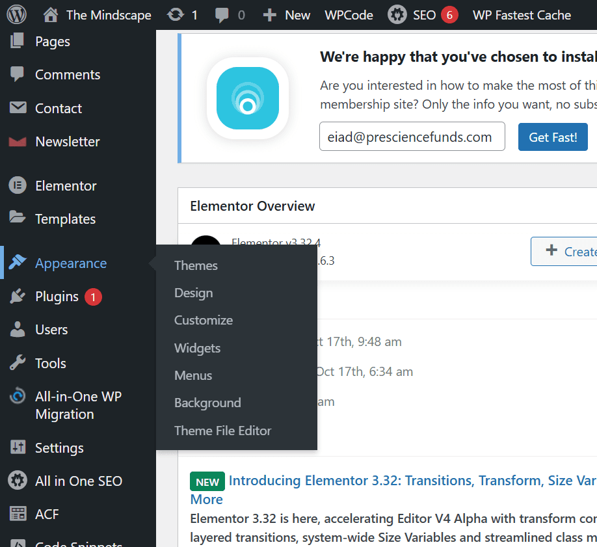Click the email address input field
The width and height of the screenshot is (597, 547).
click(x=412, y=137)
